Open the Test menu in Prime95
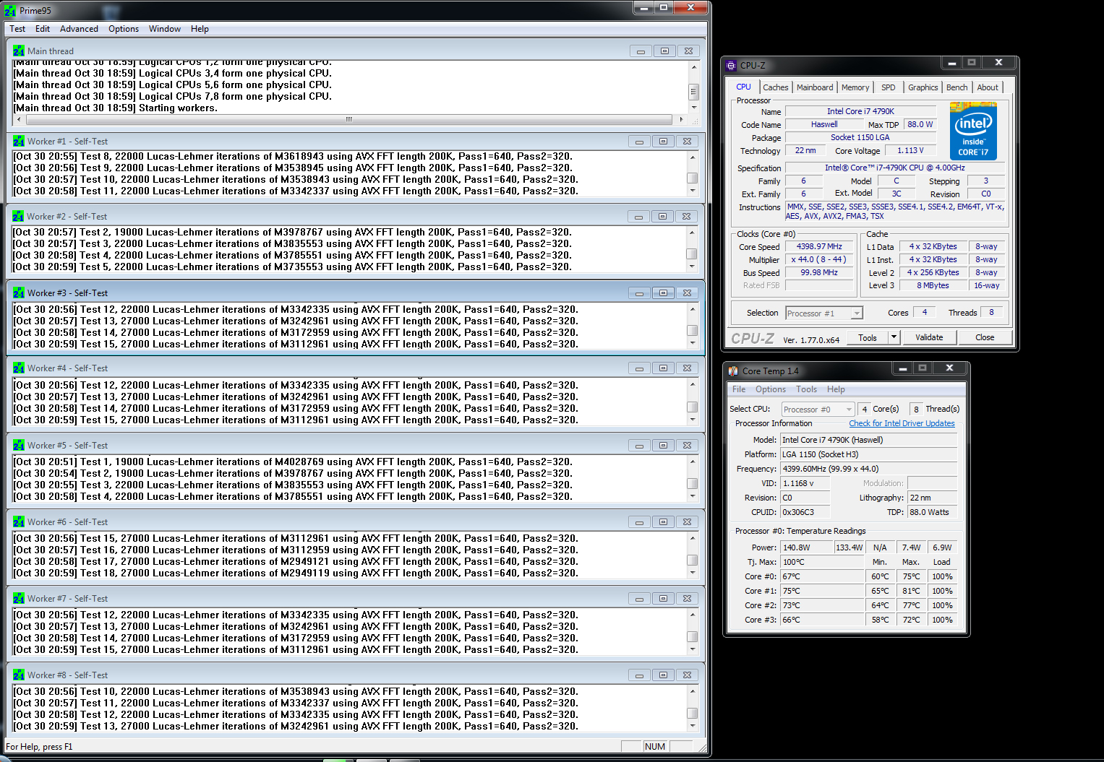1104x762 pixels. [17, 29]
